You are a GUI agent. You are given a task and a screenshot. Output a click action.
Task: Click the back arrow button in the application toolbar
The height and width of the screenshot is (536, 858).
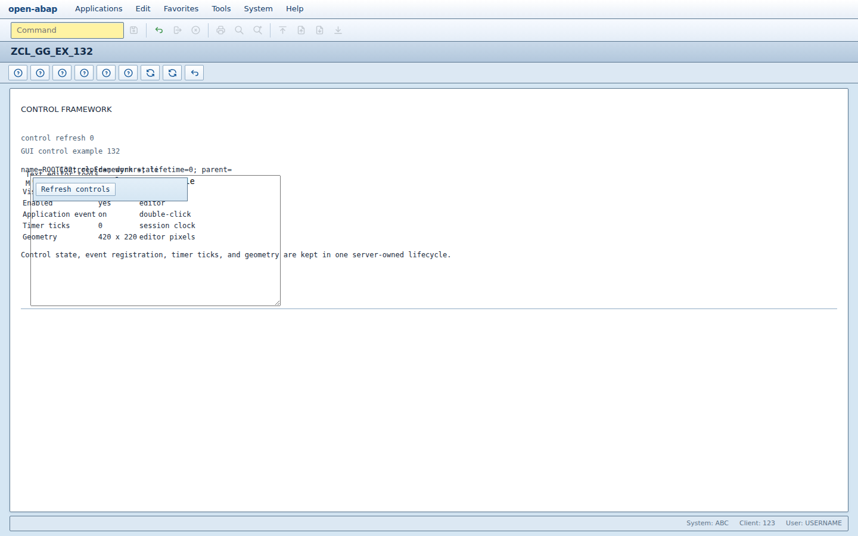(194, 73)
